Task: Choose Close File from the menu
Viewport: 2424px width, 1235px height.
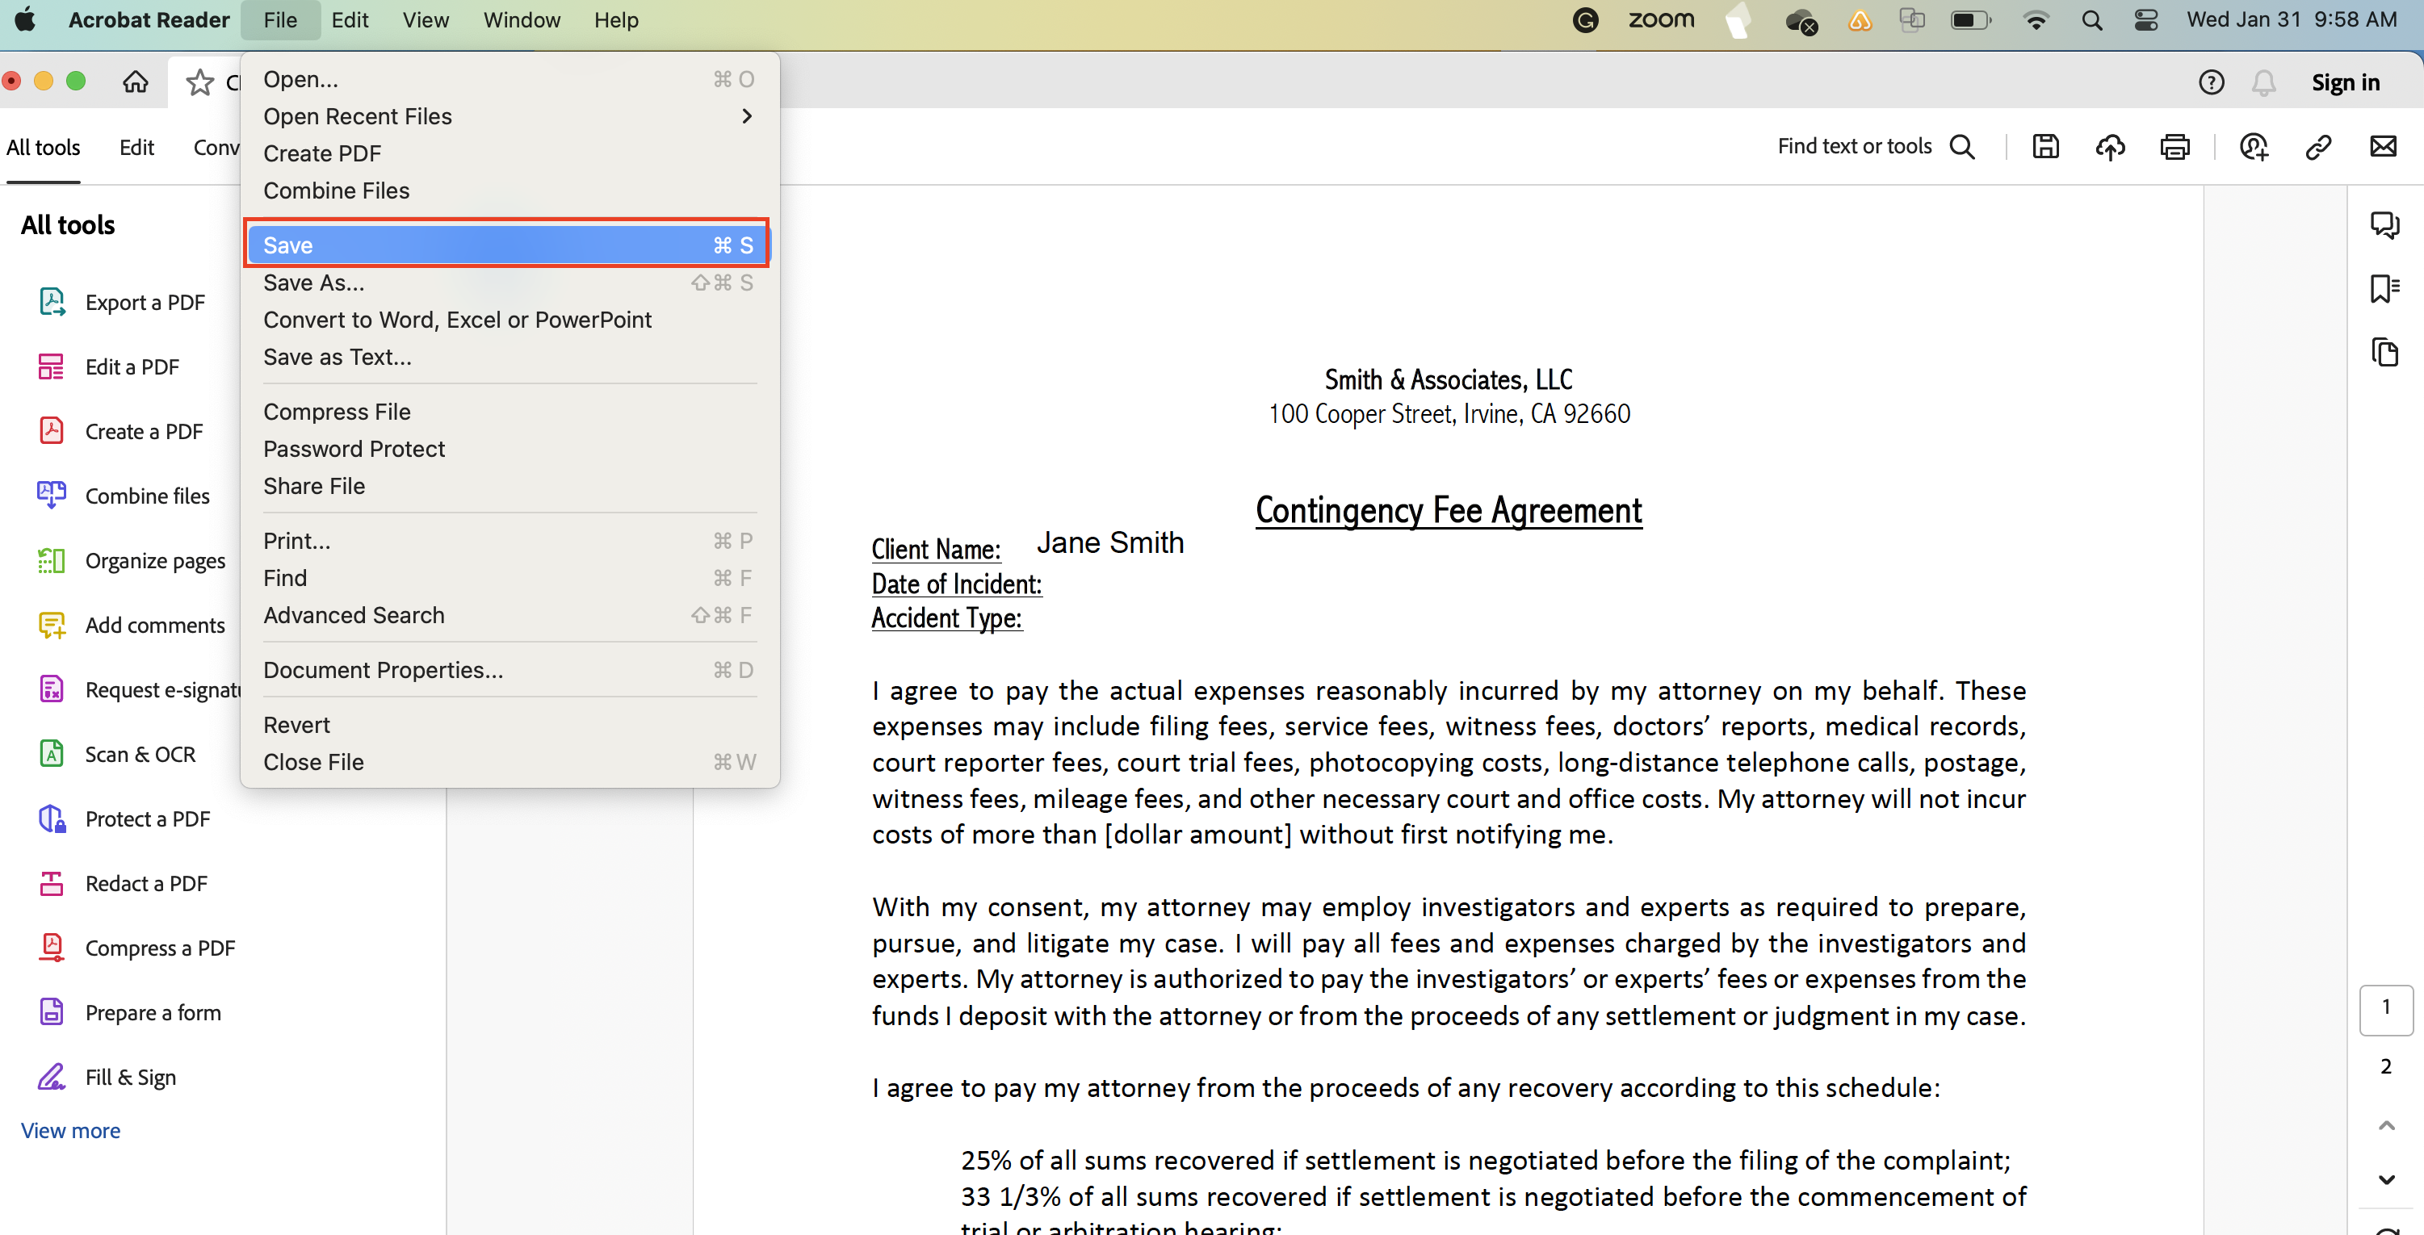Action: tap(508, 762)
